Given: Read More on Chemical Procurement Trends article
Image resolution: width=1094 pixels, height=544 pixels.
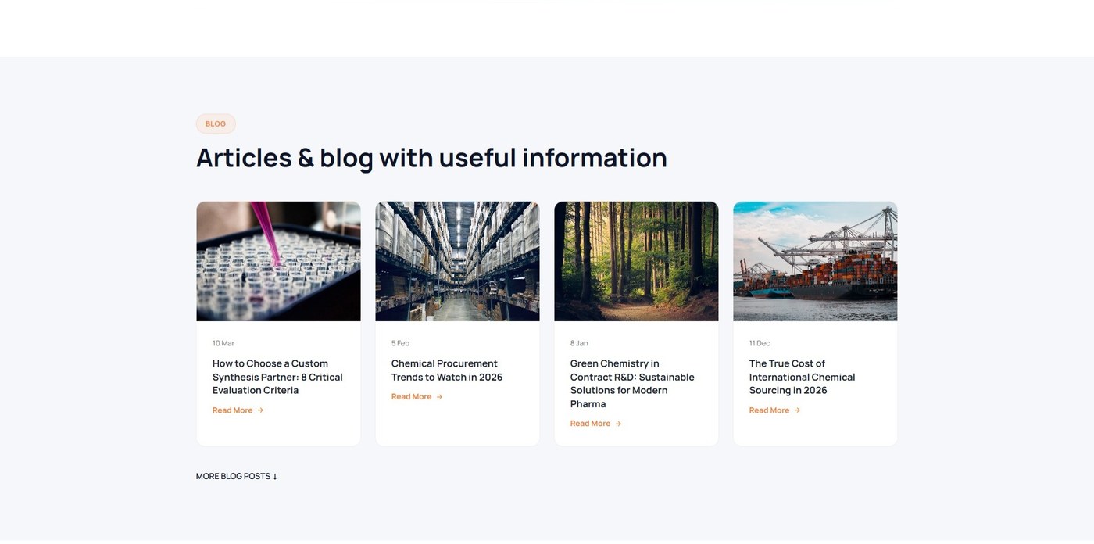Looking at the screenshot, I should point(412,397).
